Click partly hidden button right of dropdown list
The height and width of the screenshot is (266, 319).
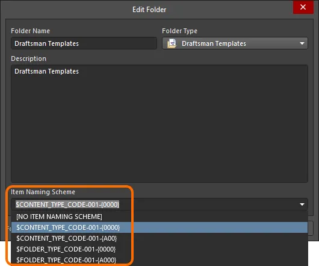point(311,228)
